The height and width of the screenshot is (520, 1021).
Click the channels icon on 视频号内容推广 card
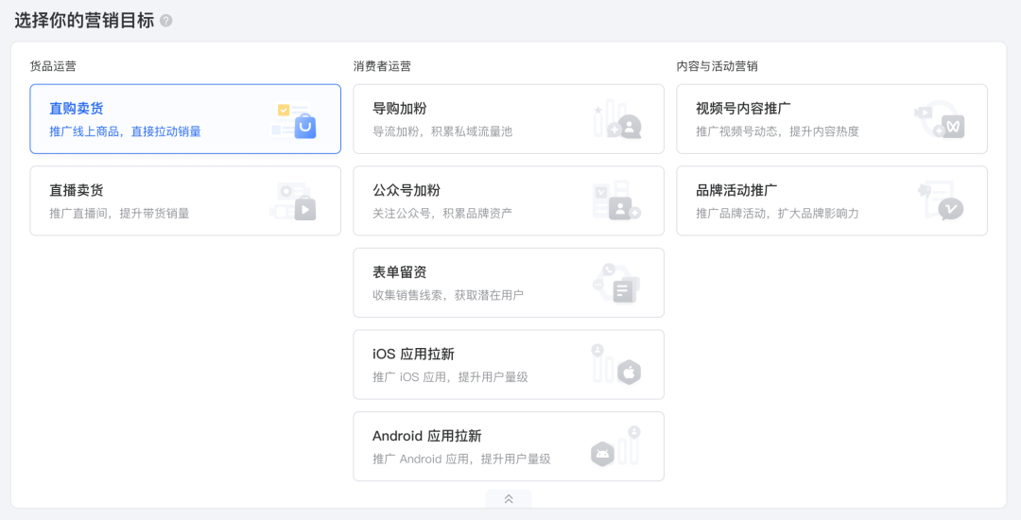pos(953,127)
